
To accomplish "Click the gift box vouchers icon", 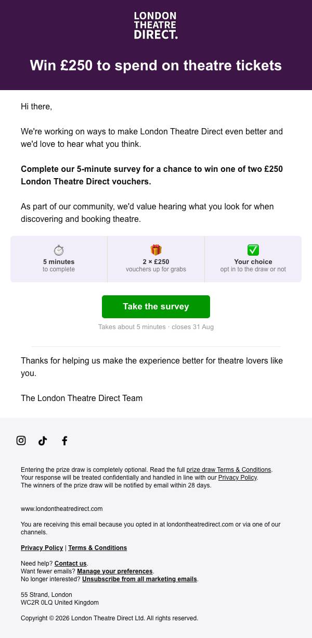I will click(156, 250).
